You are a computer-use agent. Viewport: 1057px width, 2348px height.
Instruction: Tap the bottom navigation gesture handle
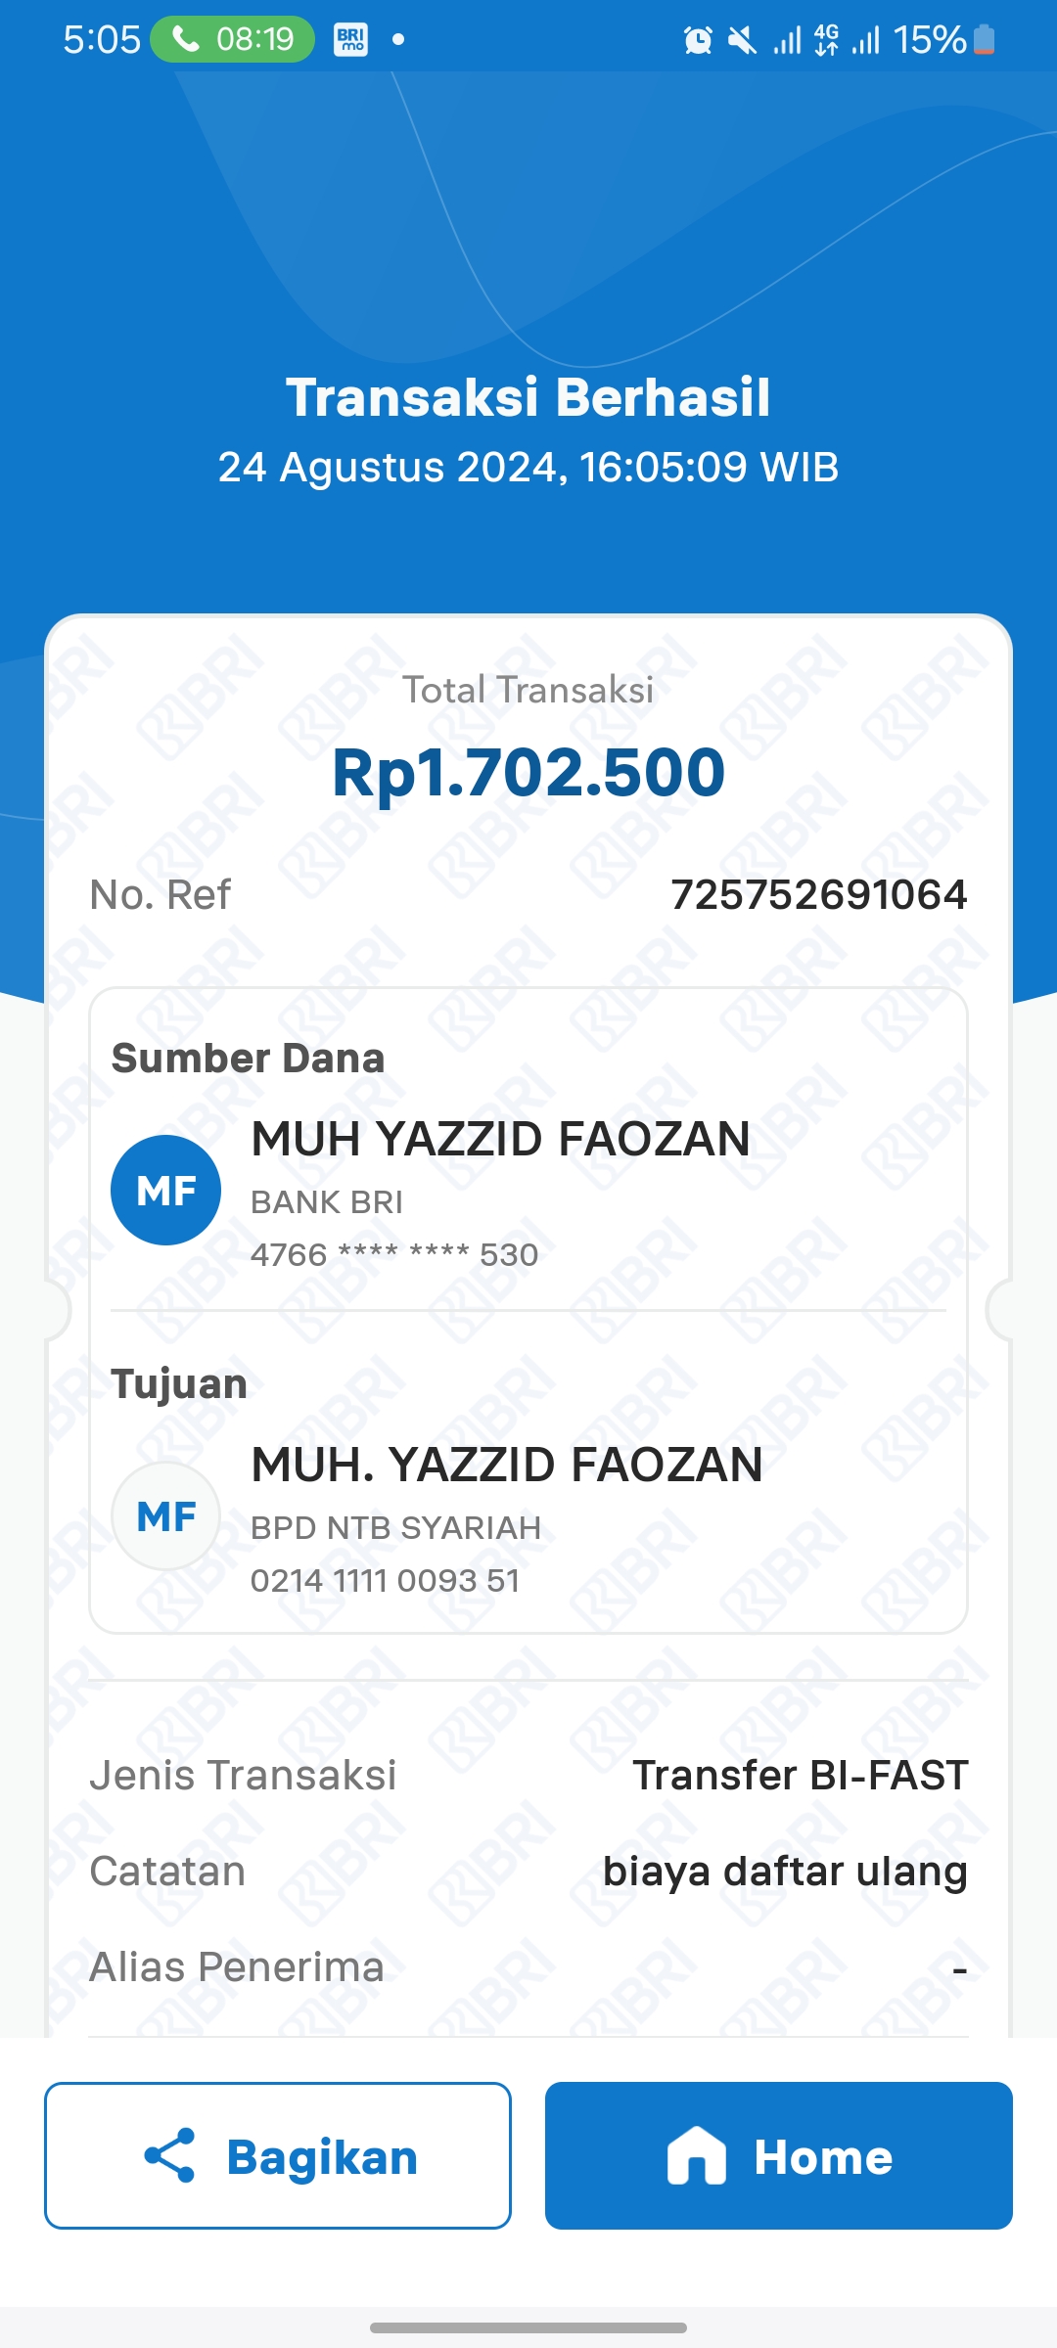pyautogui.click(x=528, y=2327)
